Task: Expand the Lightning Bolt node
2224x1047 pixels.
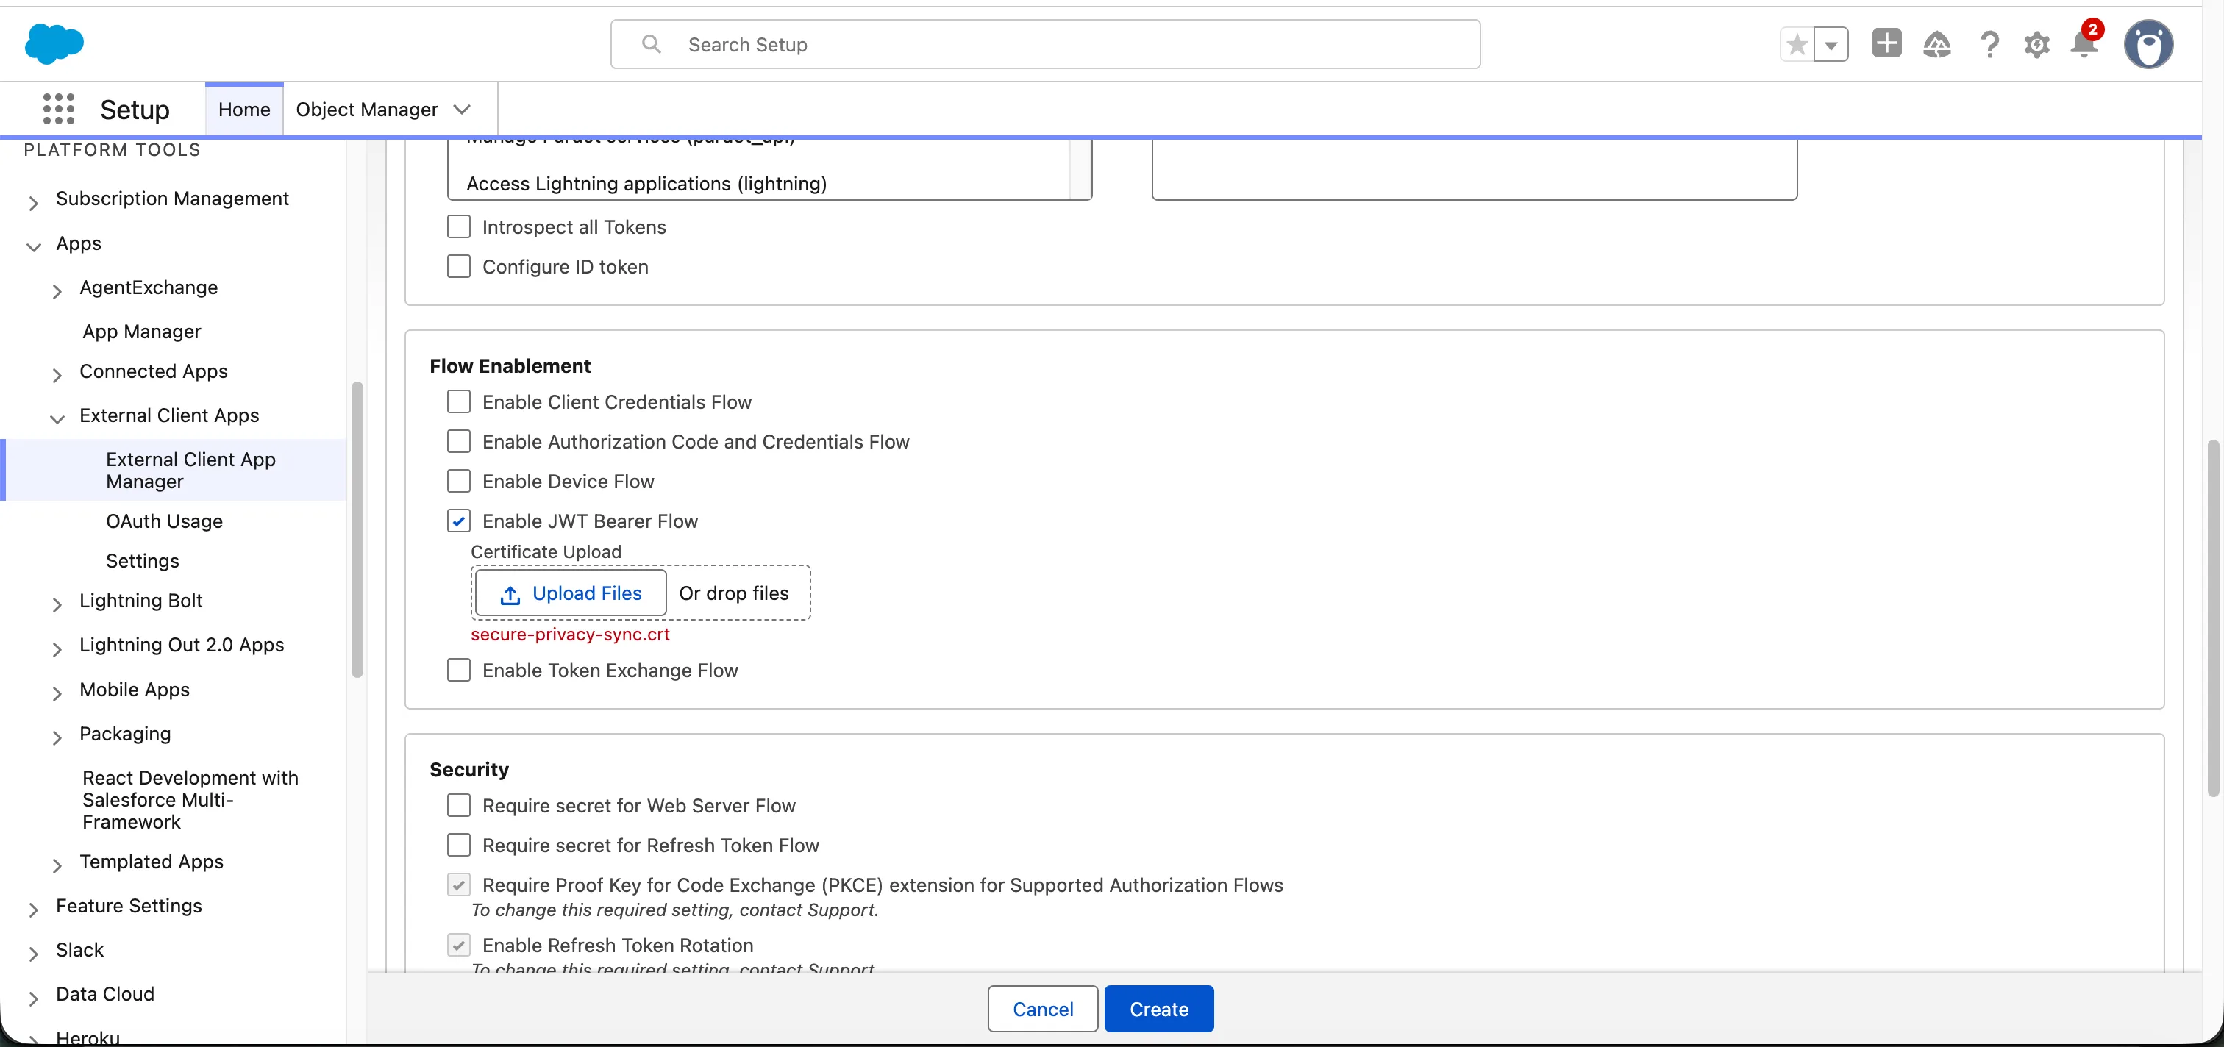Action: (57, 605)
